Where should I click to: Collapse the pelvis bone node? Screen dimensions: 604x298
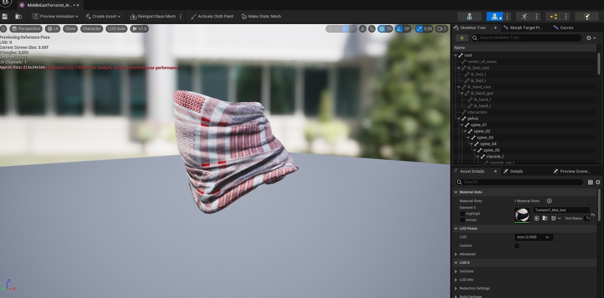click(459, 119)
